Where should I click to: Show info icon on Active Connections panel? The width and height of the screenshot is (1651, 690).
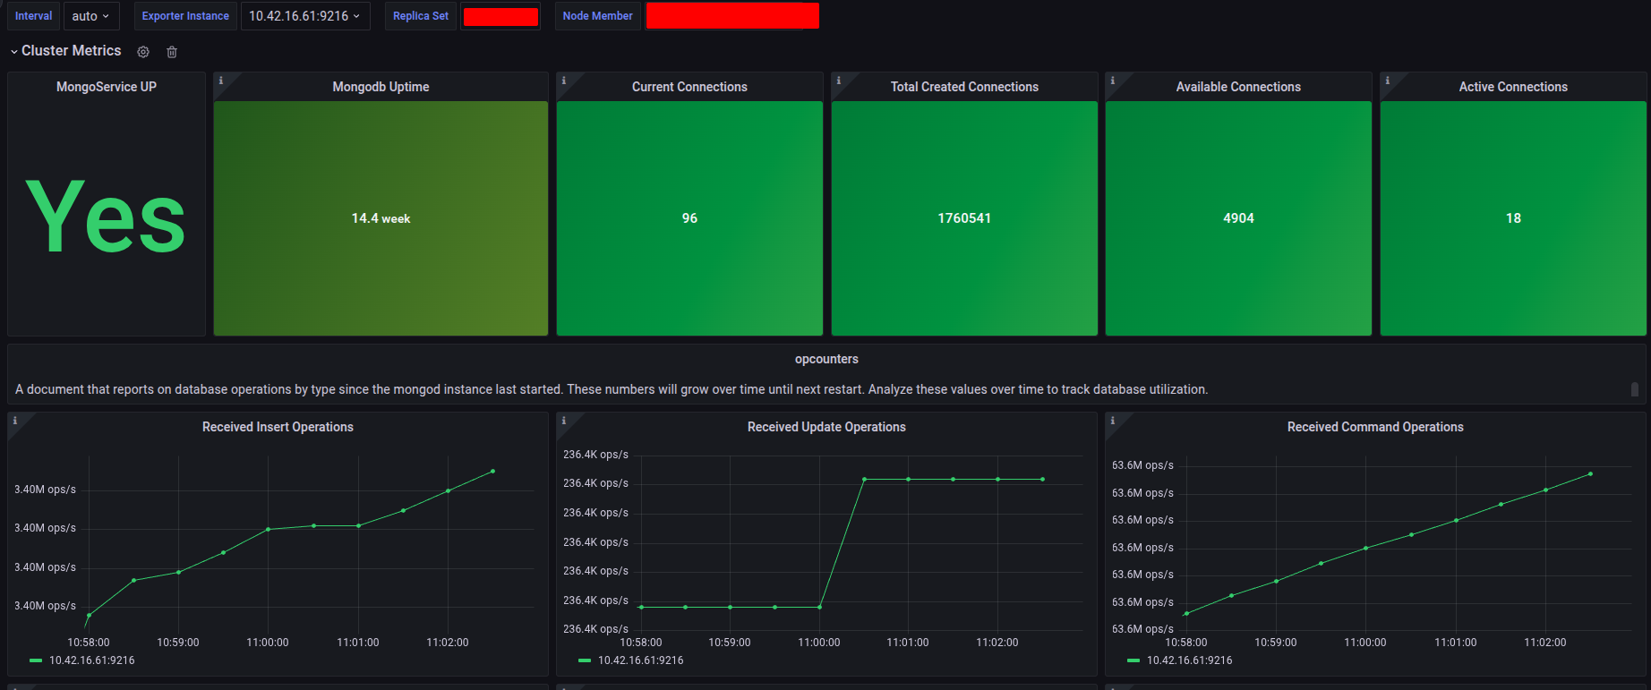[x=1387, y=81]
